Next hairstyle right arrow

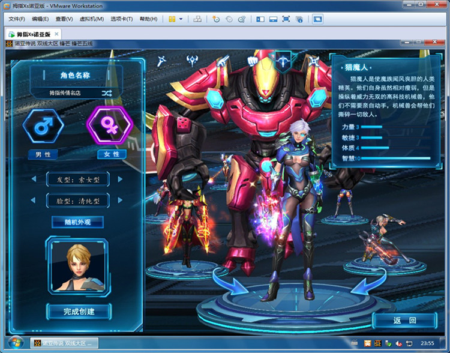point(120,180)
